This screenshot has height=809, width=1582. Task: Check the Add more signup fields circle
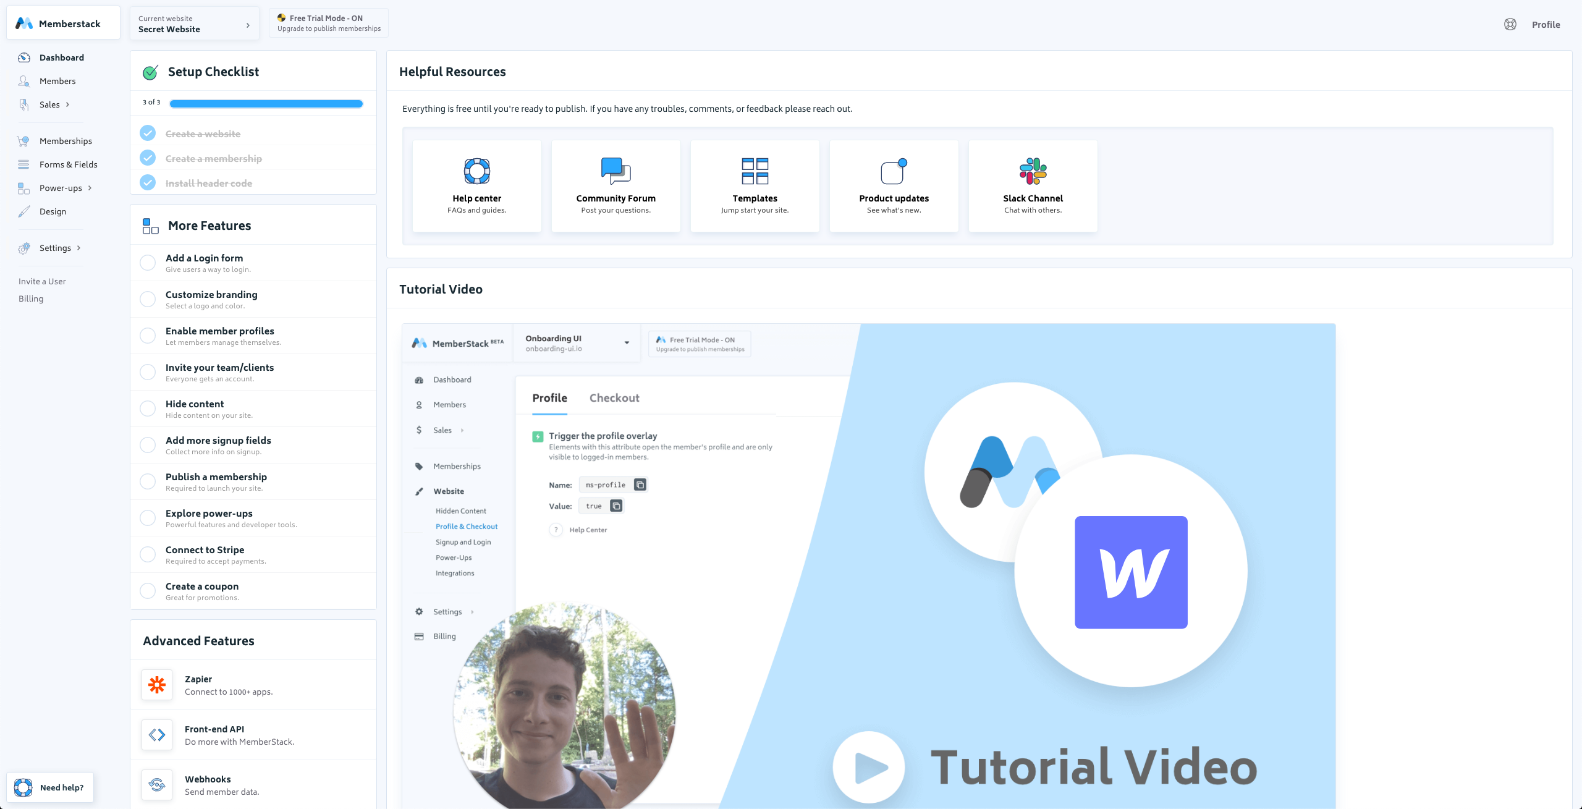pyautogui.click(x=148, y=445)
